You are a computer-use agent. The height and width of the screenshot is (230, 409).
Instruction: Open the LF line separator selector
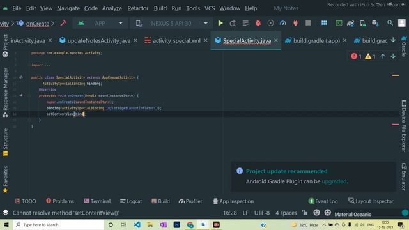click(245, 213)
